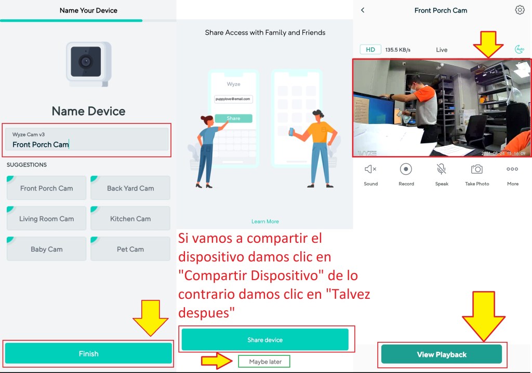Tap the Speak microphone icon
Viewport: 532px width, 373px height.
(x=442, y=170)
